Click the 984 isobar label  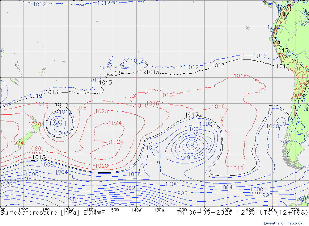(74, 199)
